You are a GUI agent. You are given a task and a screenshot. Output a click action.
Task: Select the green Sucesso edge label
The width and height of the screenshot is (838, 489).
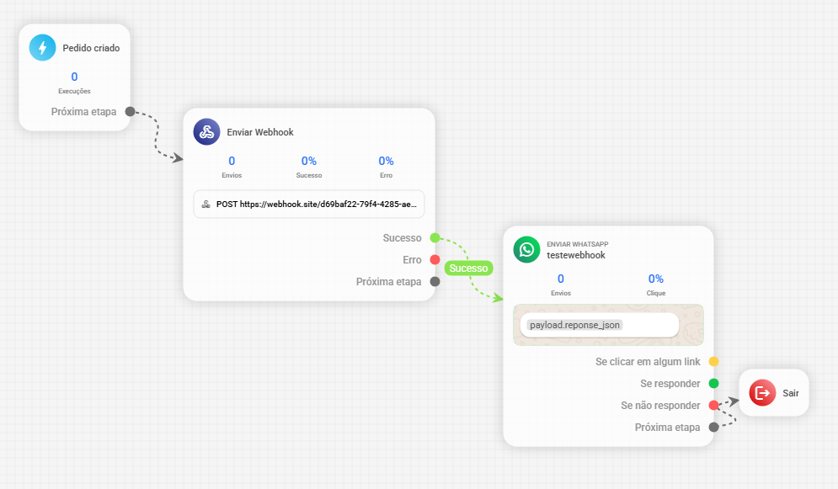click(469, 268)
